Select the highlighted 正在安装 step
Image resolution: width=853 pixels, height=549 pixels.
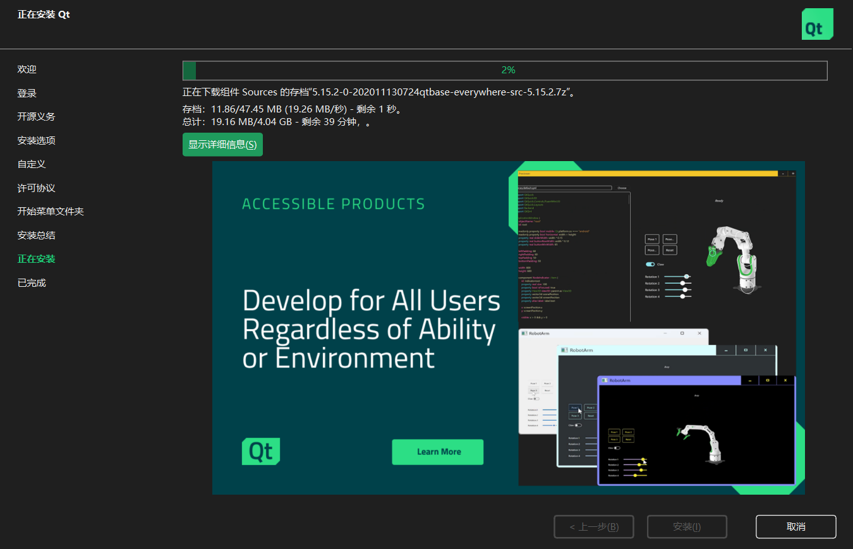[x=36, y=259]
